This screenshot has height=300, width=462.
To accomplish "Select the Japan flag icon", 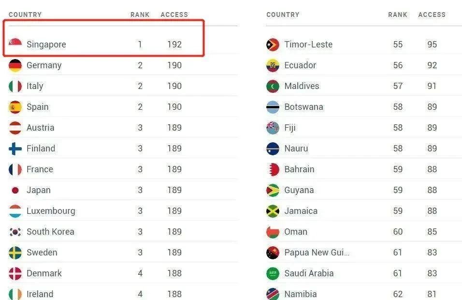I will (x=15, y=190).
